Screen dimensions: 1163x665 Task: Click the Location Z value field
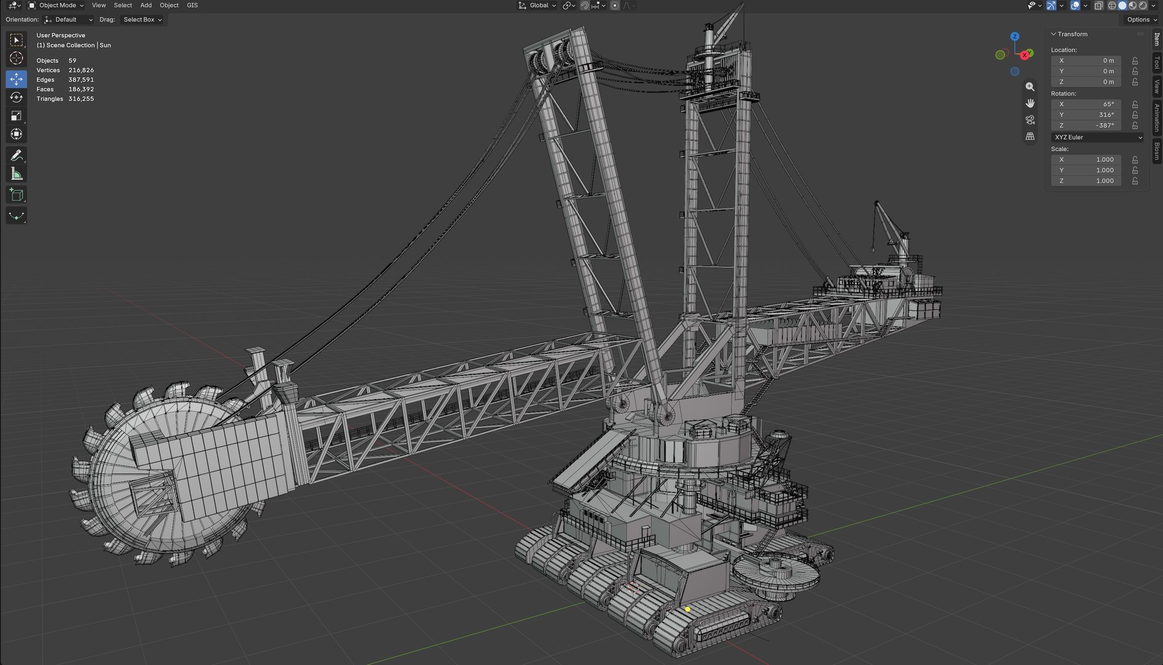(x=1085, y=82)
